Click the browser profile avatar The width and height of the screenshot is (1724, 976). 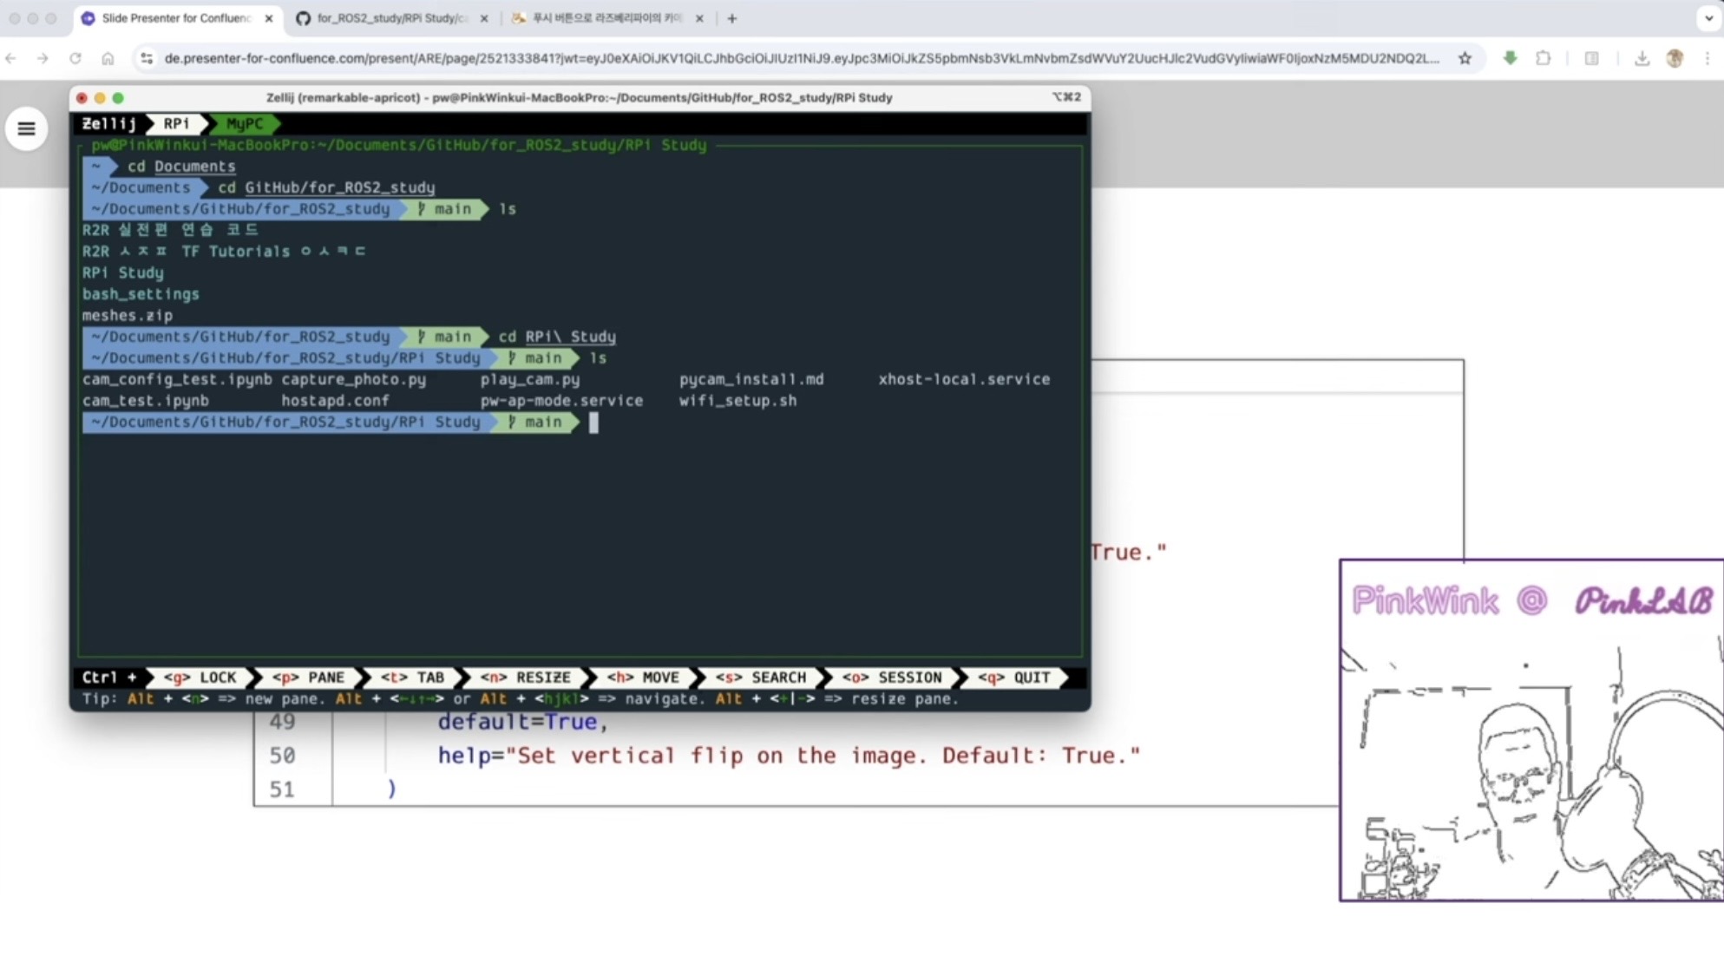[x=1675, y=58]
